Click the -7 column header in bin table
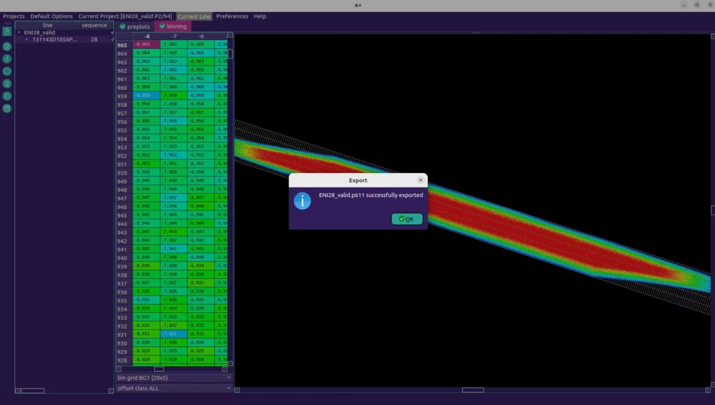Image resolution: width=715 pixels, height=405 pixels. pyautogui.click(x=174, y=36)
